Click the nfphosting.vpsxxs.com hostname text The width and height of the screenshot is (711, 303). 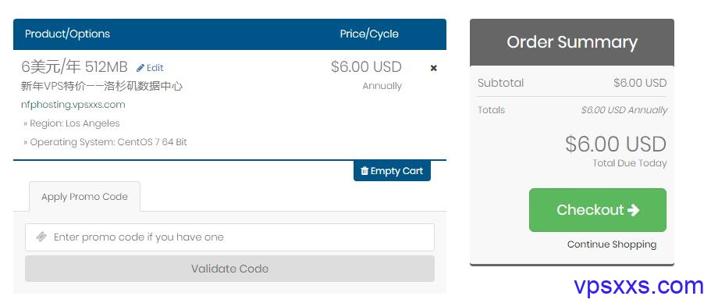(x=73, y=105)
